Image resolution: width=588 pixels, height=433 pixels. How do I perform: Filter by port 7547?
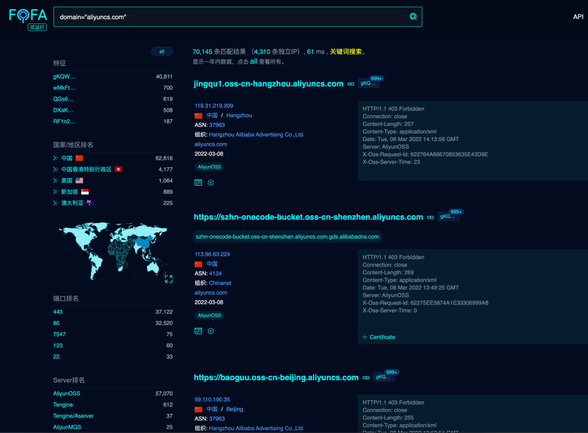(59, 334)
